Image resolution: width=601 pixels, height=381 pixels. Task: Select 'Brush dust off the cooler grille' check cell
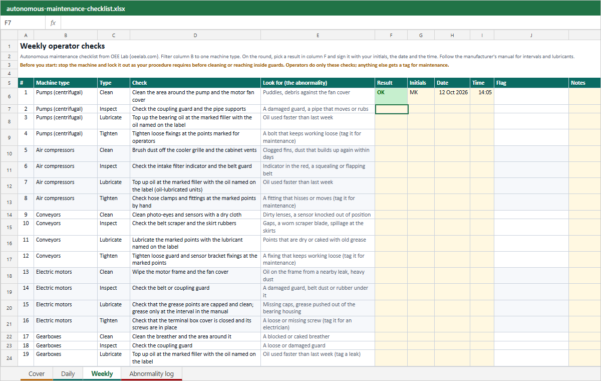[195, 153]
